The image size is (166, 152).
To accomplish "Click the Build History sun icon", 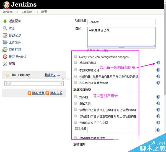I will (x=7, y=75).
